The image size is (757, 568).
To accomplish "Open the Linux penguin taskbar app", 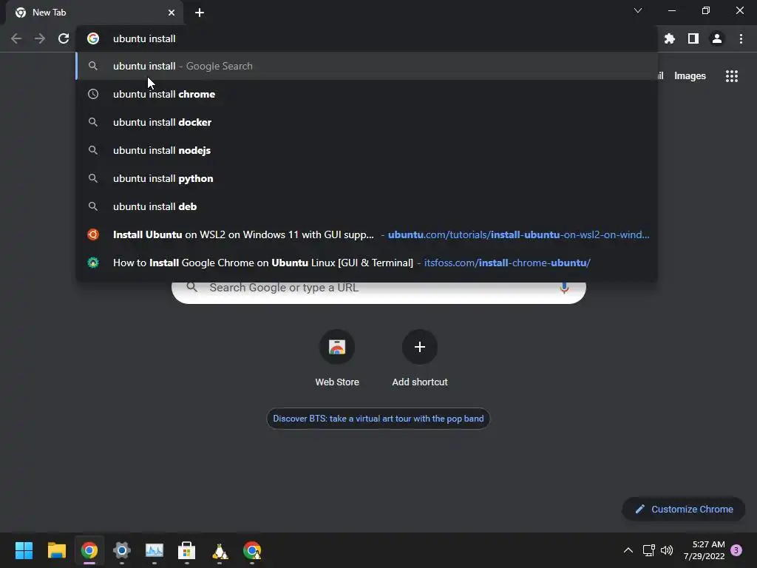I will click(220, 550).
